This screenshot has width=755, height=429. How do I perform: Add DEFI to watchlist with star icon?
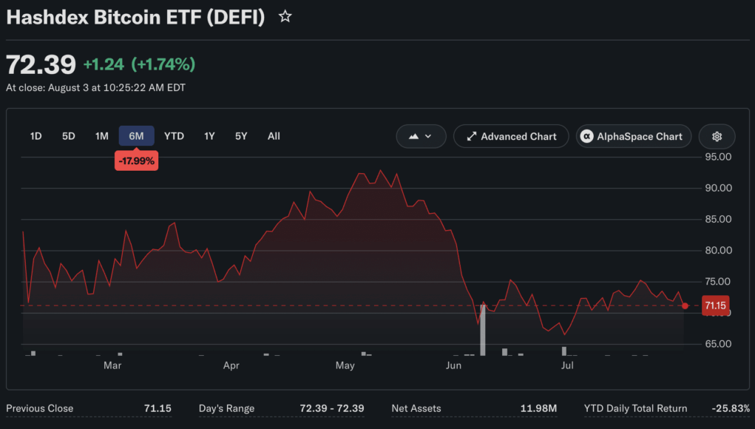point(285,17)
